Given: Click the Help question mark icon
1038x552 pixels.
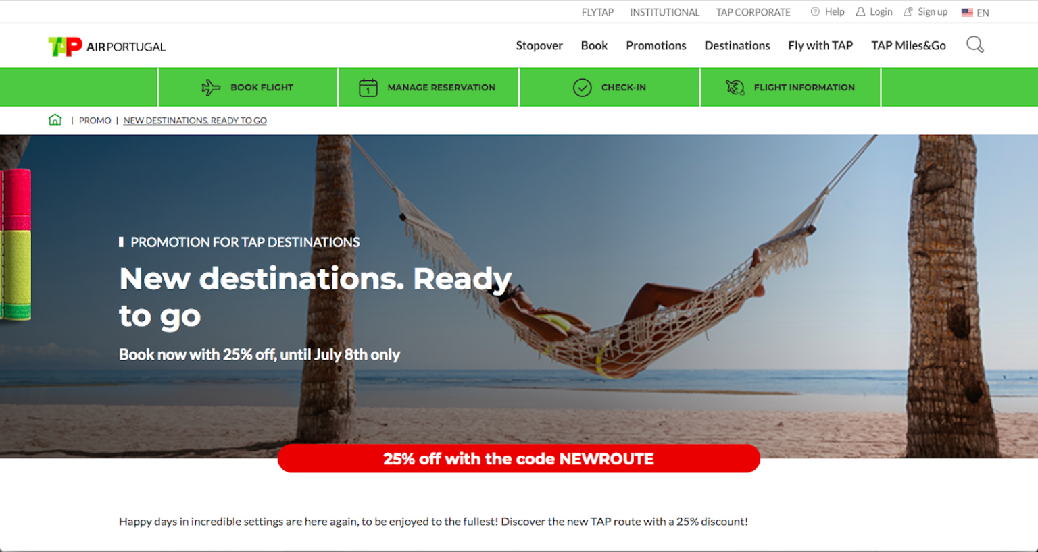Looking at the screenshot, I should click(815, 12).
